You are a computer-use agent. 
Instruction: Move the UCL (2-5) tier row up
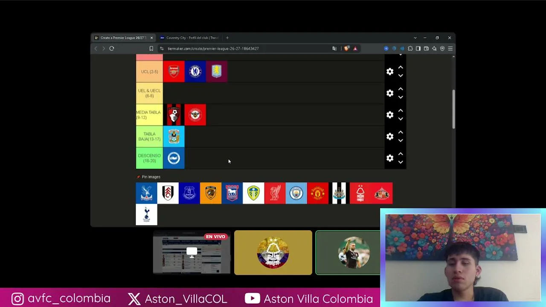(x=401, y=67)
